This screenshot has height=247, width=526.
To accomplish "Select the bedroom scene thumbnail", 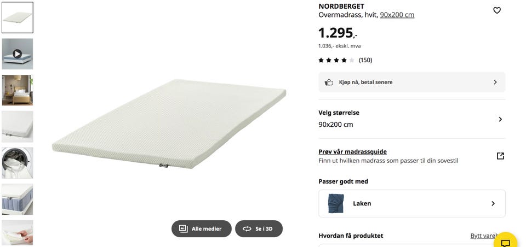I will pos(18,90).
